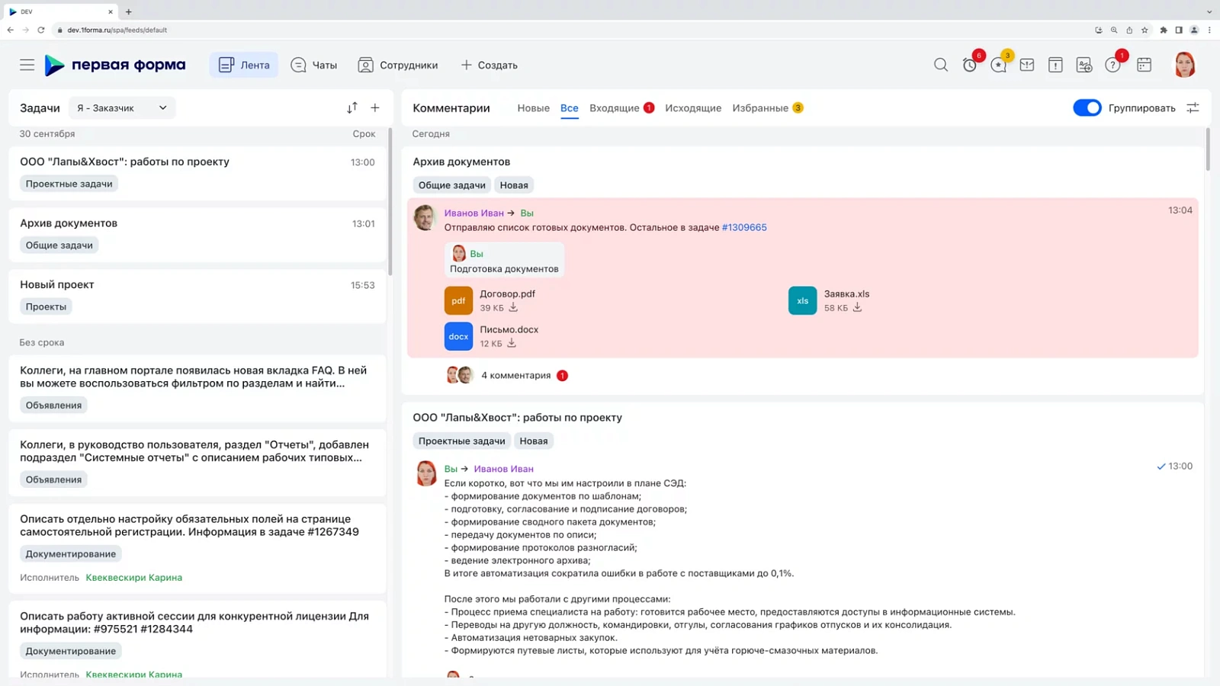Select the Исходящие comments tab
Screen dimensions: 1220x686
point(692,107)
